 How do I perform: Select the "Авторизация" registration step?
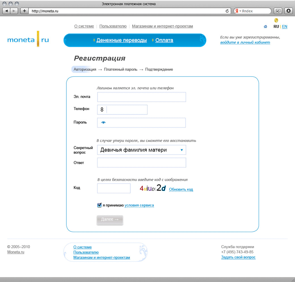click(85, 69)
